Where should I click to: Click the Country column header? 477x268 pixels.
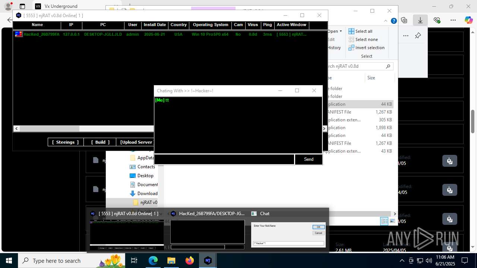[x=179, y=25]
